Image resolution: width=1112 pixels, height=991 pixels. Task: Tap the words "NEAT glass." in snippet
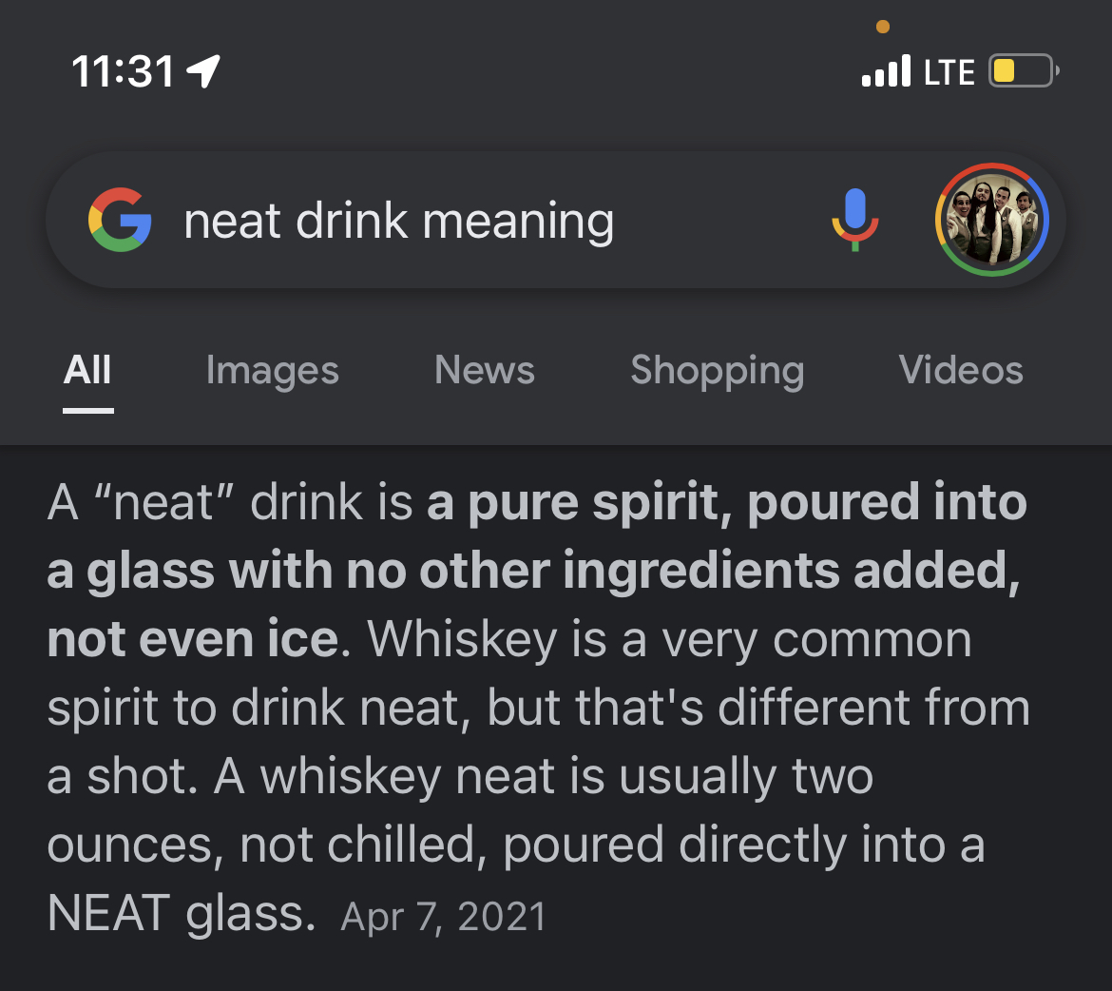point(181,913)
